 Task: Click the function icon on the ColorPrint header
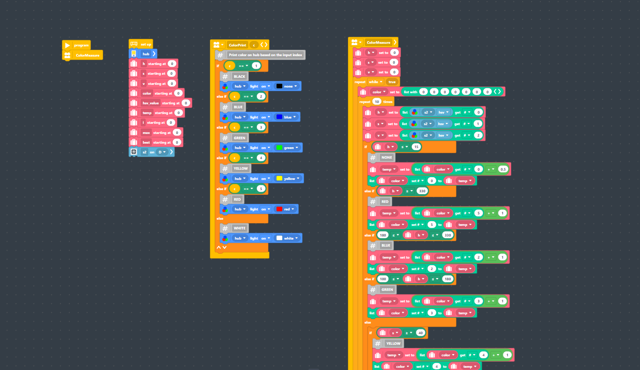pyautogui.click(x=217, y=45)
